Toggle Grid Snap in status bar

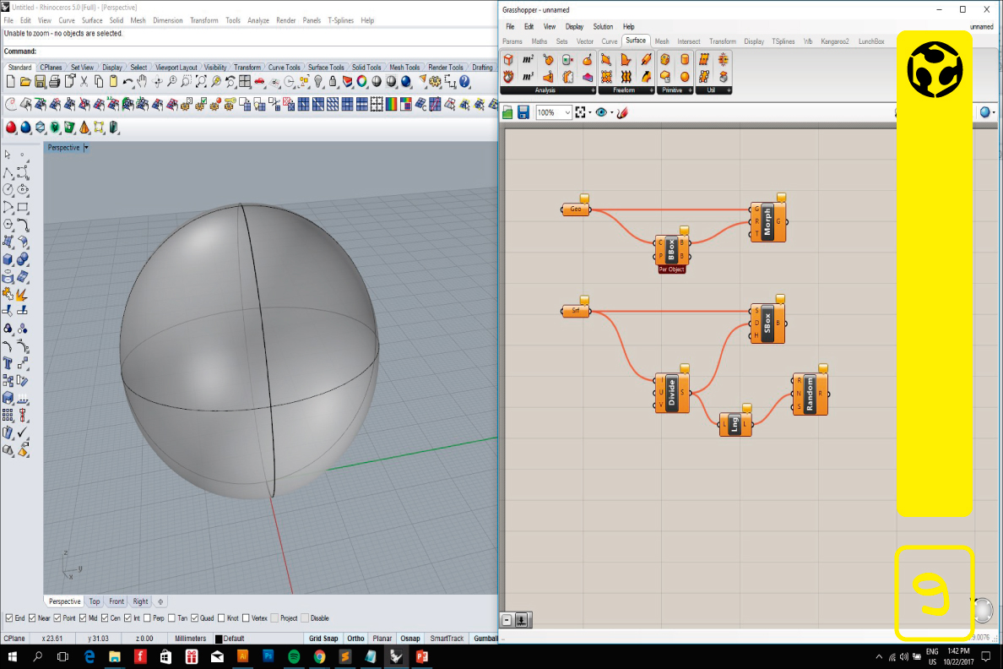click(323, 639)
